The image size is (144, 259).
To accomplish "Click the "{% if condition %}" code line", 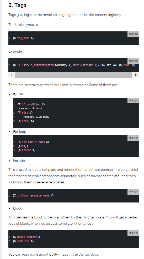I will click(31, 105).
